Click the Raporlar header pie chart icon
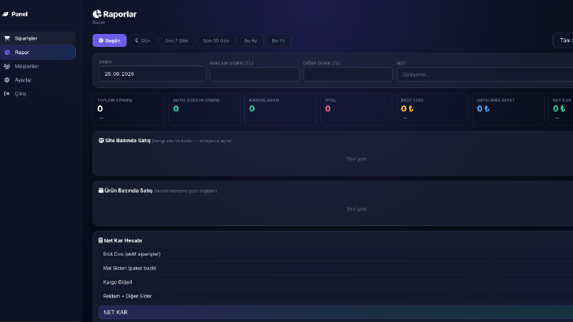The image size is (573, 322). (97, 14)
